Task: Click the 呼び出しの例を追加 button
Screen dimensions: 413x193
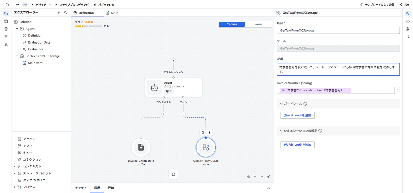Action: pyautogui.click(x=297, y=145)
